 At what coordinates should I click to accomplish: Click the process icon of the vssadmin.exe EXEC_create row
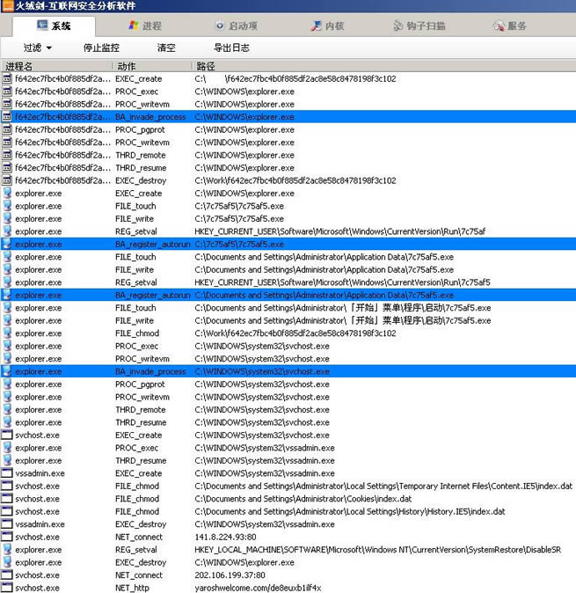[x=7, y=473]
